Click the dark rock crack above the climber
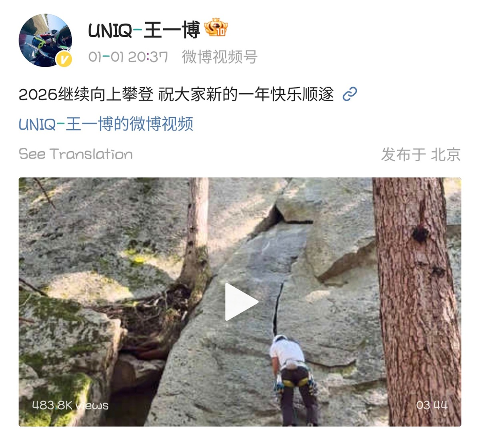This screenshot has height=439, width=480. (278, 308)
